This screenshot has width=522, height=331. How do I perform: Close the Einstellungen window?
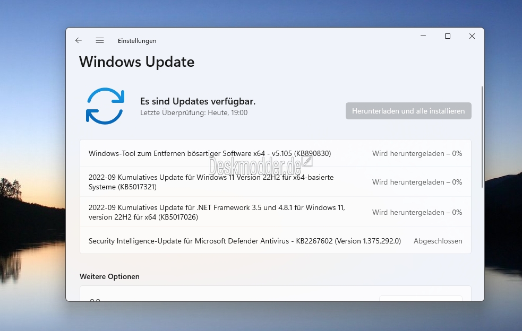[x=472, y=36]
